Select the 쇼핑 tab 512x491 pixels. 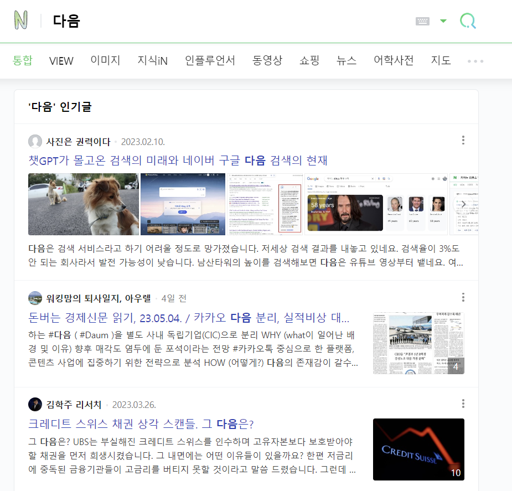(309, 60)
